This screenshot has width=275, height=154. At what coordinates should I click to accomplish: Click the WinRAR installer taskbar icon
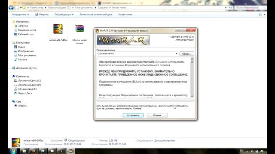click(70, 151)
